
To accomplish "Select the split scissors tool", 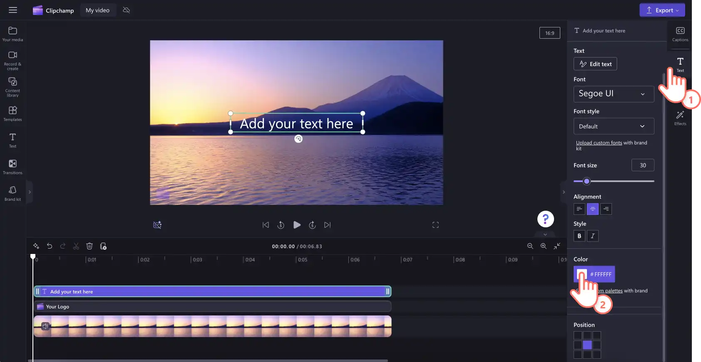I will coord(76,246).
